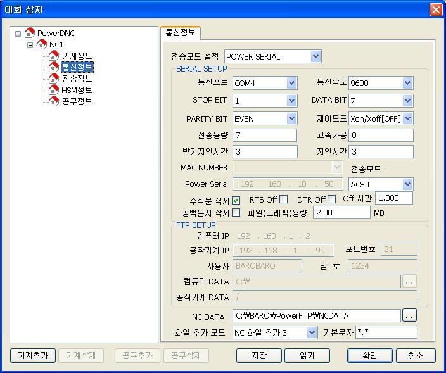Open the 전송모드 설정 POWER SERIAL dropdown
The image size is (446, 373).
pyautogui.click(x=316, y=56)
